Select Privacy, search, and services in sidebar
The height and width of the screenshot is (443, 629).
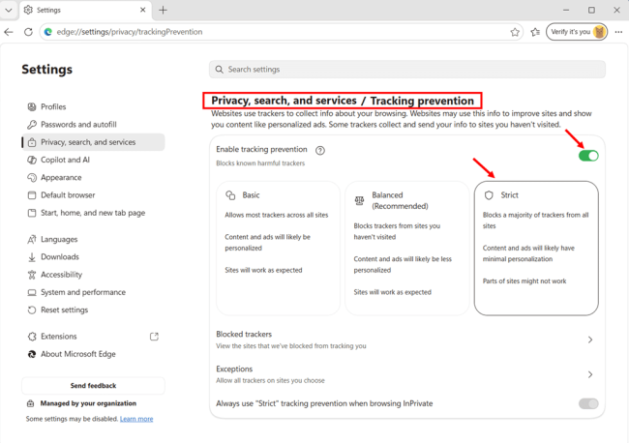(x=93, y=142)
